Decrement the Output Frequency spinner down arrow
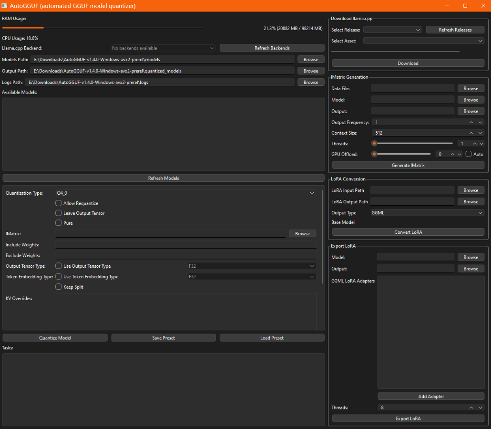Screen dimensions: 491x429 481,123
